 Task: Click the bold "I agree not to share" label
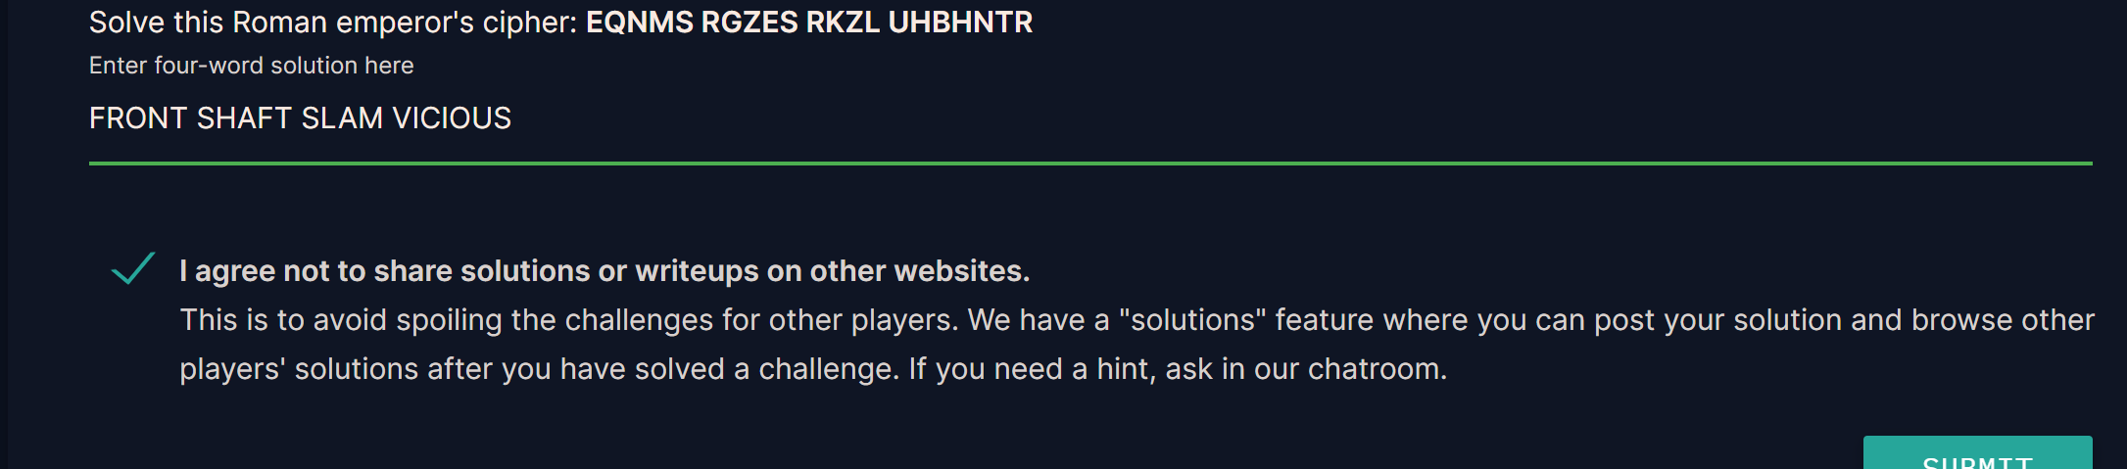coord(604,271)
